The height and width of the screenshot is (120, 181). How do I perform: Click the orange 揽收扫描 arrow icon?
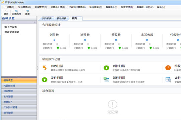click(45, 68)
